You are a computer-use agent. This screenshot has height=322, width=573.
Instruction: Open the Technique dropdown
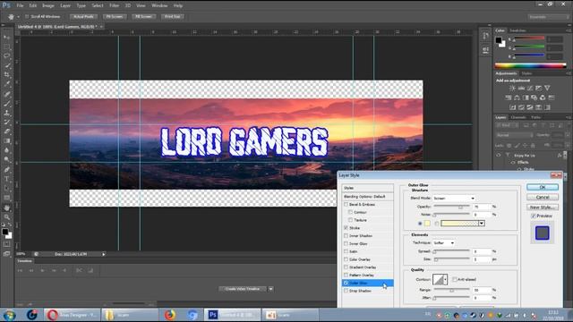click(x=444, y=242)
